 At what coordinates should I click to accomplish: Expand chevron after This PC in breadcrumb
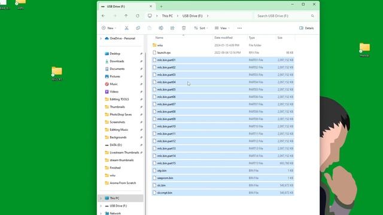[x=178, y=16]
